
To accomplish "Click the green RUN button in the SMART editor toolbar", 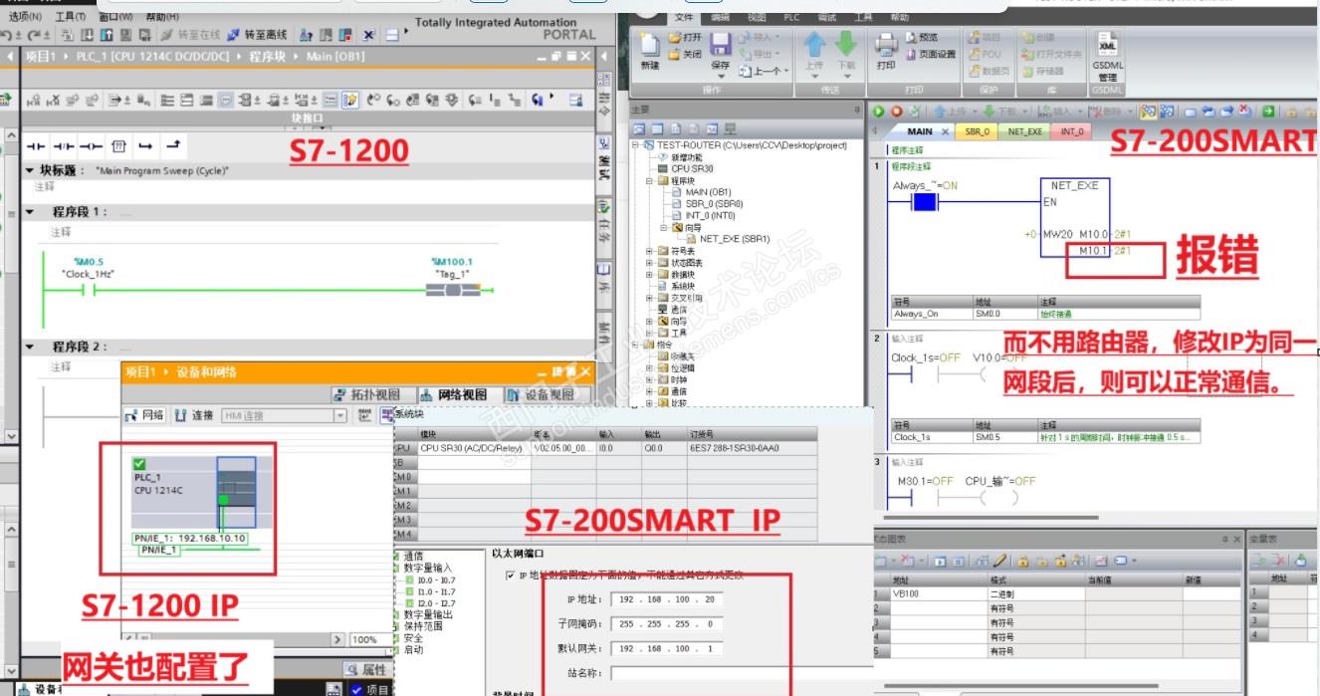I will coord(880,112).
